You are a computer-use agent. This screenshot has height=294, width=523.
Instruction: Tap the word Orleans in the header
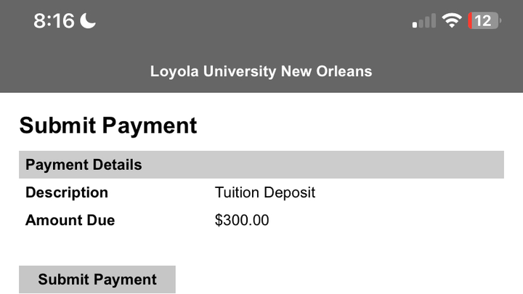[x=344, y=71]
